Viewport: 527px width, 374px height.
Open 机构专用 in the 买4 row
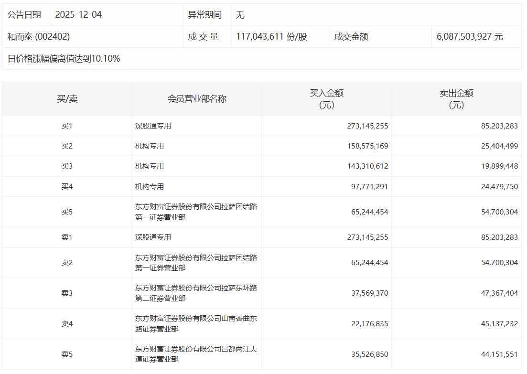pos(150,187)
